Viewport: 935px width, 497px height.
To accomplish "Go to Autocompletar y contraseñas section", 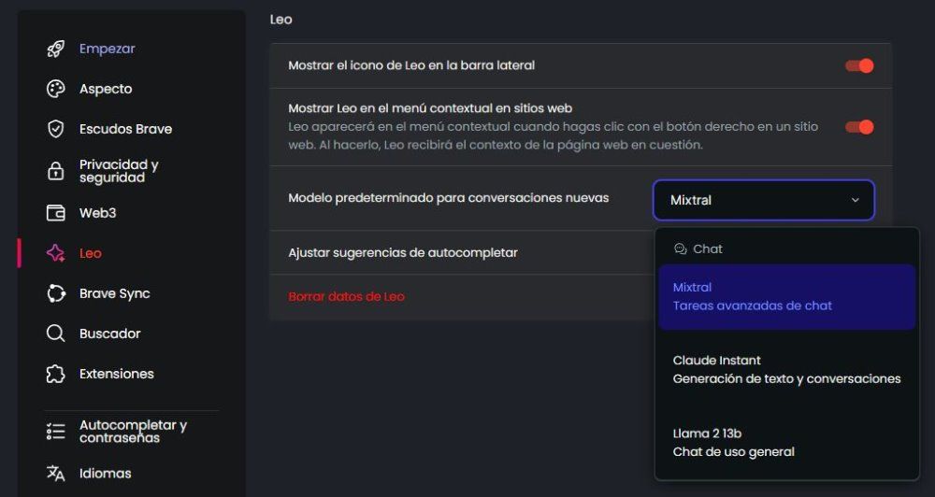I will coord(133,431).
